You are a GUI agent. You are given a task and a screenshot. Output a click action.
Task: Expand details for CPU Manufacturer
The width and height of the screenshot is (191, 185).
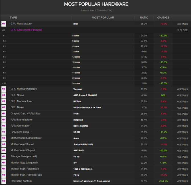coord(182,24)
